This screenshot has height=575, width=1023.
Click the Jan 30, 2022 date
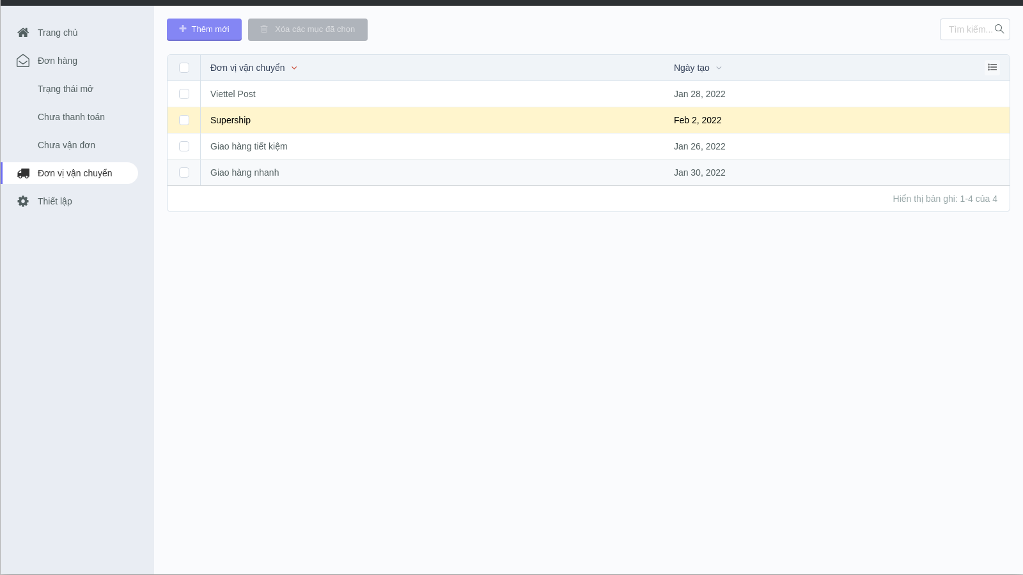click(699, 172)
